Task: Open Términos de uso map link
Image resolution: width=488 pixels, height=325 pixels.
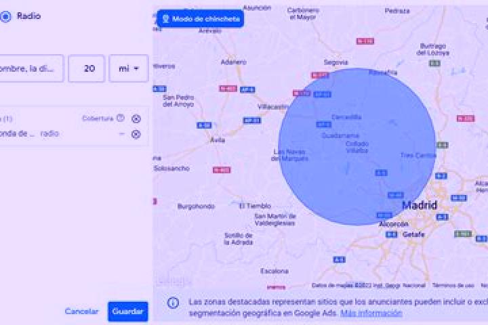Action: pos(453,285)
